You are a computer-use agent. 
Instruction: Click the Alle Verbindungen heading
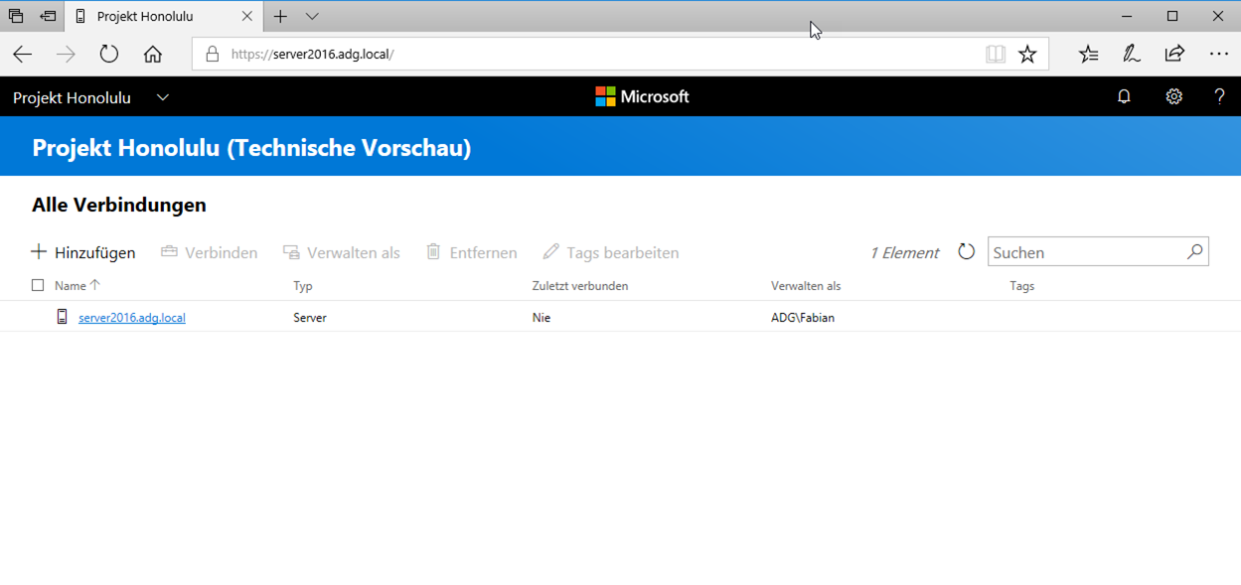(119, 206)
